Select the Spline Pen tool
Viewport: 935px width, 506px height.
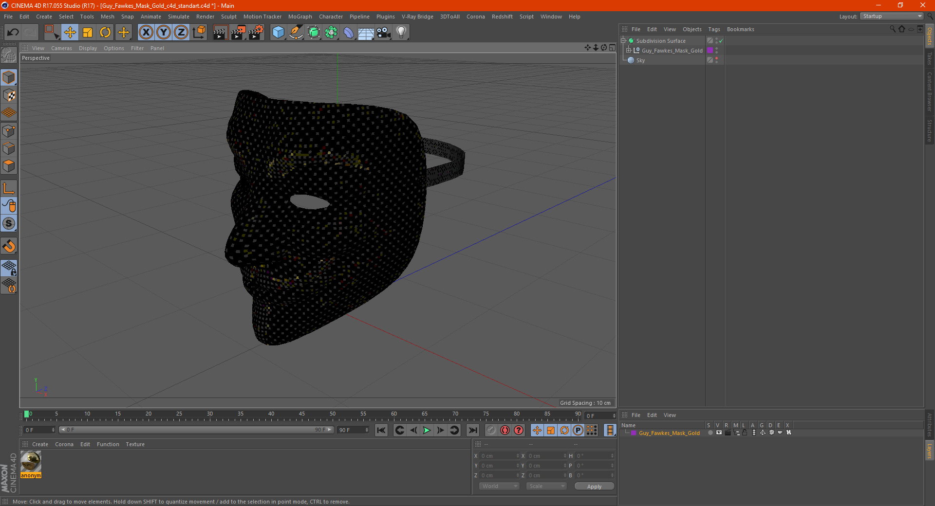pos(296,33)
